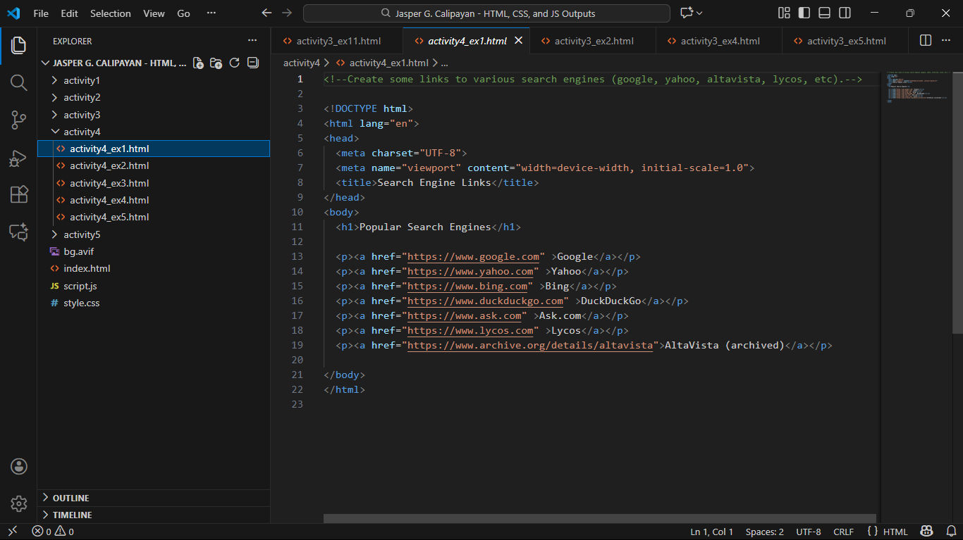
Task: Toggle the primary side bar layout button
Action: click(804, 13)
